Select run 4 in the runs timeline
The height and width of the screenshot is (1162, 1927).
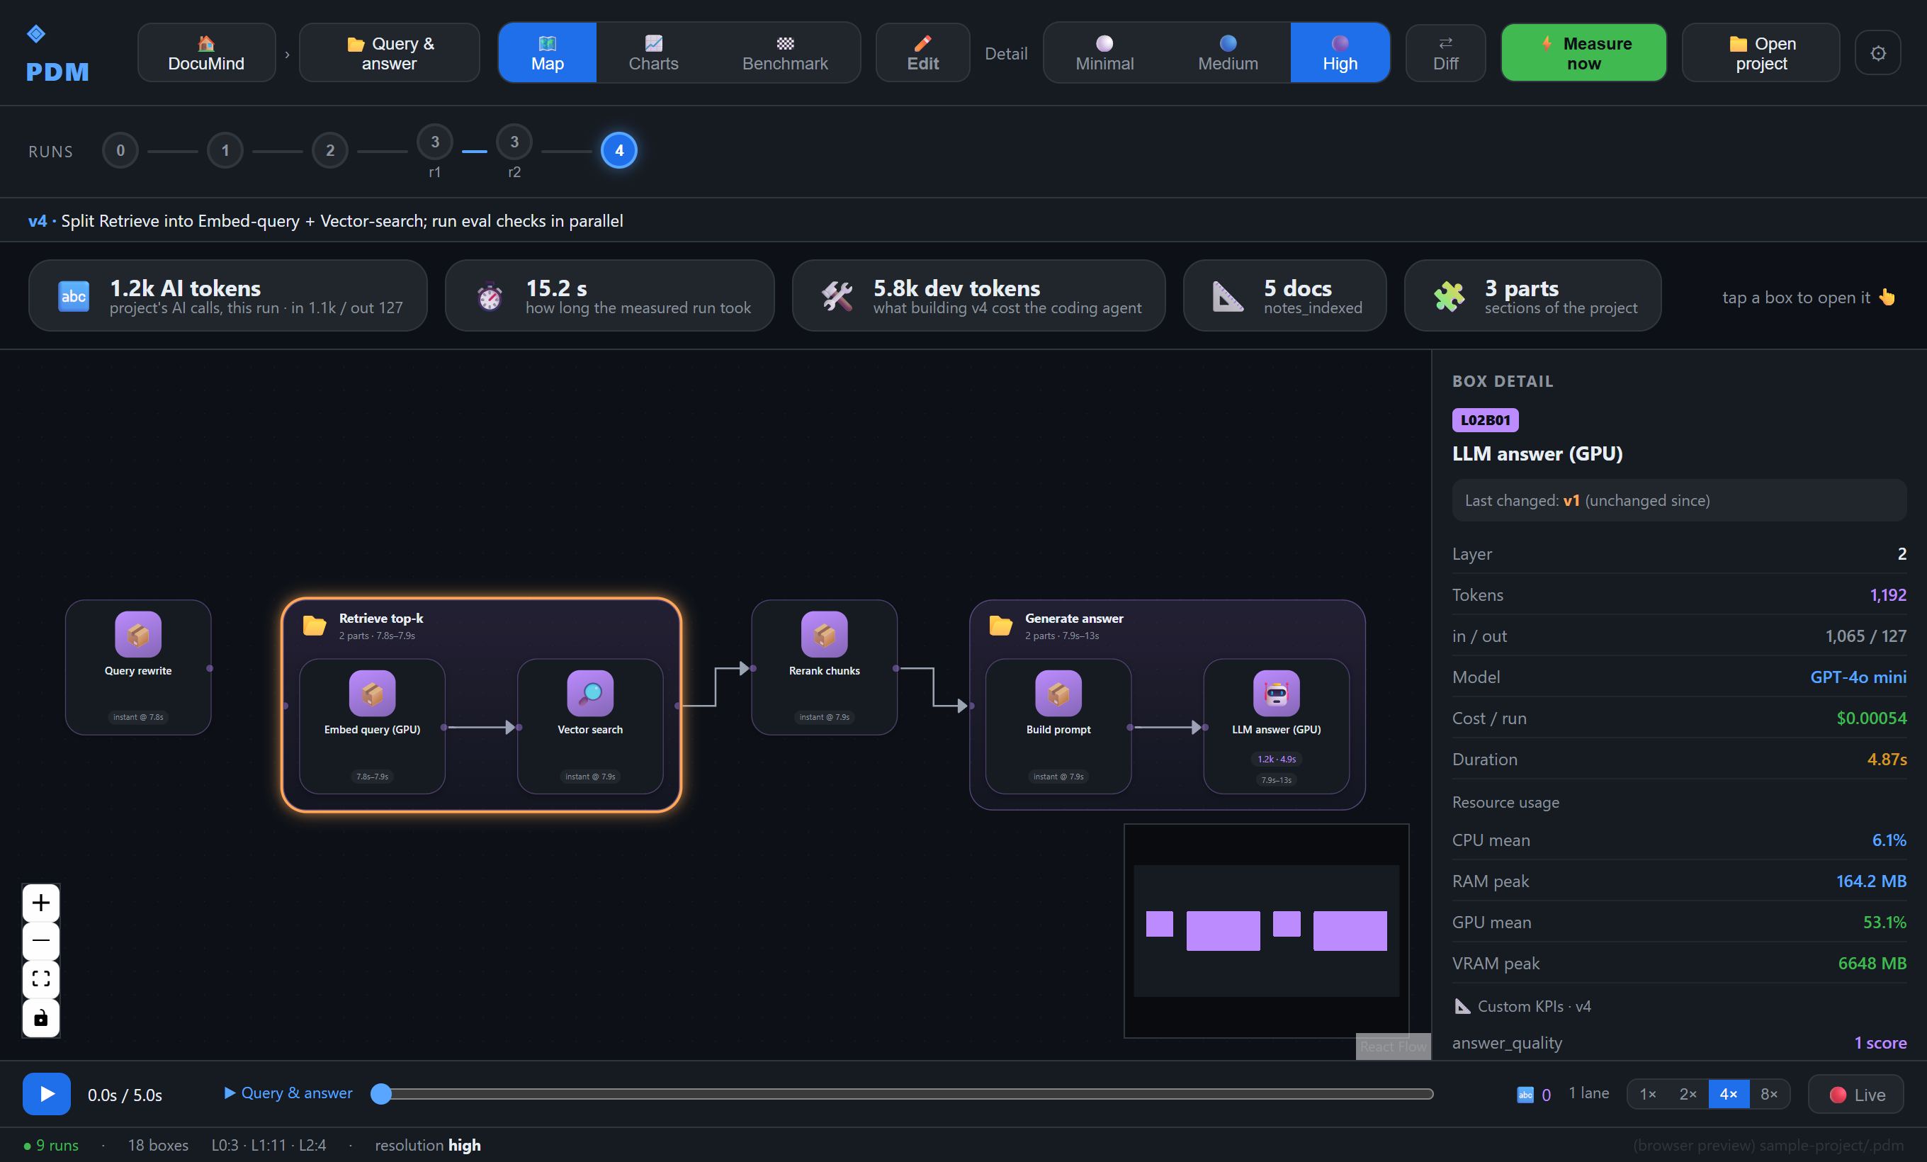[x=619, y=150]
